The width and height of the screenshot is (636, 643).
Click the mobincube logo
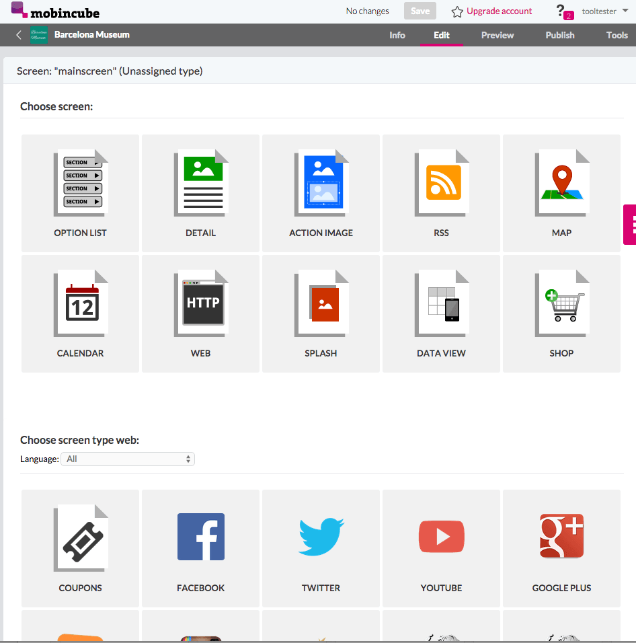point(55,11)
